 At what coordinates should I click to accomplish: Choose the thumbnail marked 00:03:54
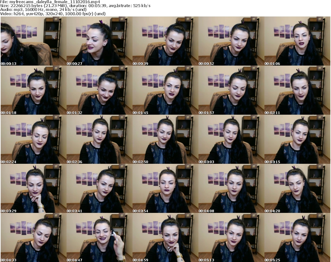tap(165, 188)
